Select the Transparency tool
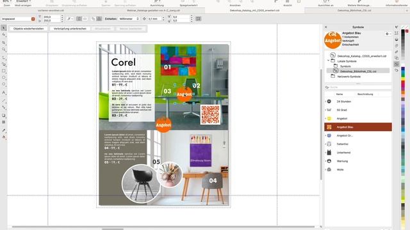This screenshot has height=230, width=410. 4,122
